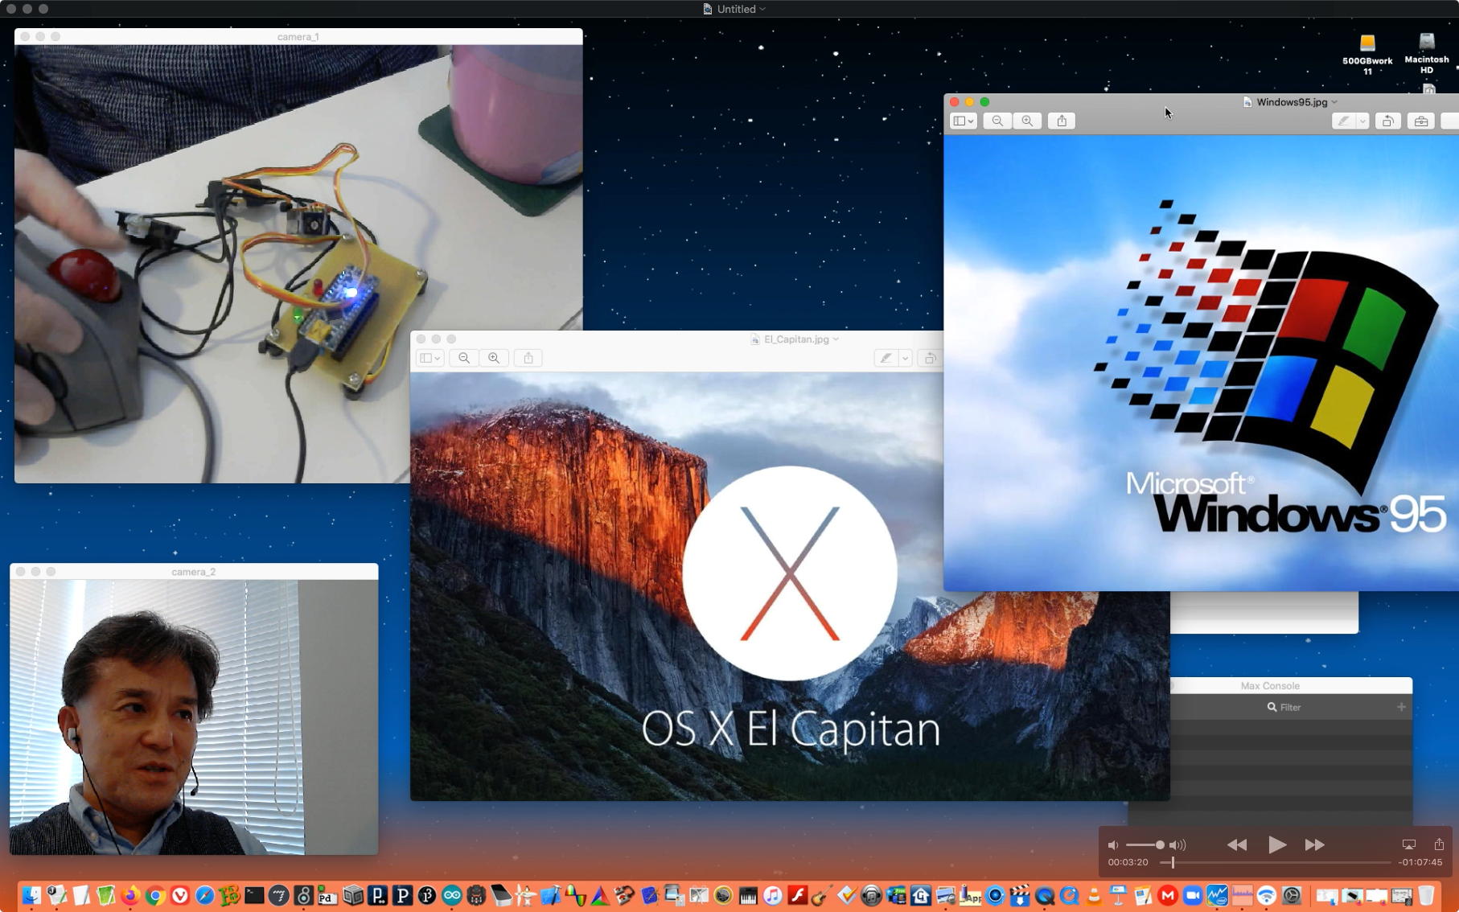Zoom in on the El_Capitan.jpg image
The image size is (1459, 912).
click(494, 358)
